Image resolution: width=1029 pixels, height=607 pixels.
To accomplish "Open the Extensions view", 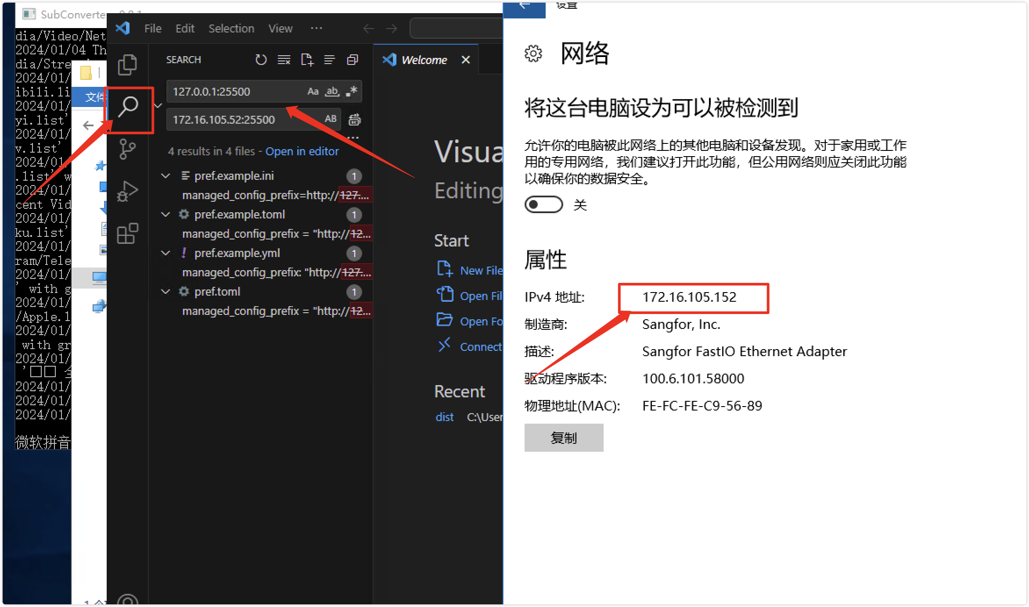I will click(x=127, y=233).
